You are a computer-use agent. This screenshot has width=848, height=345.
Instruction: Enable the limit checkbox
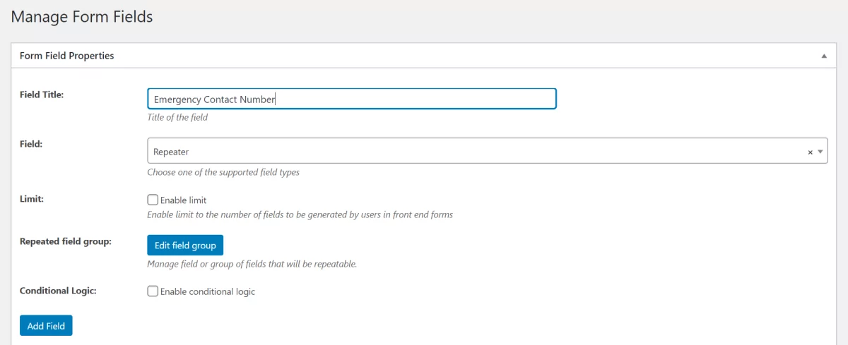(x=153, y=200)
